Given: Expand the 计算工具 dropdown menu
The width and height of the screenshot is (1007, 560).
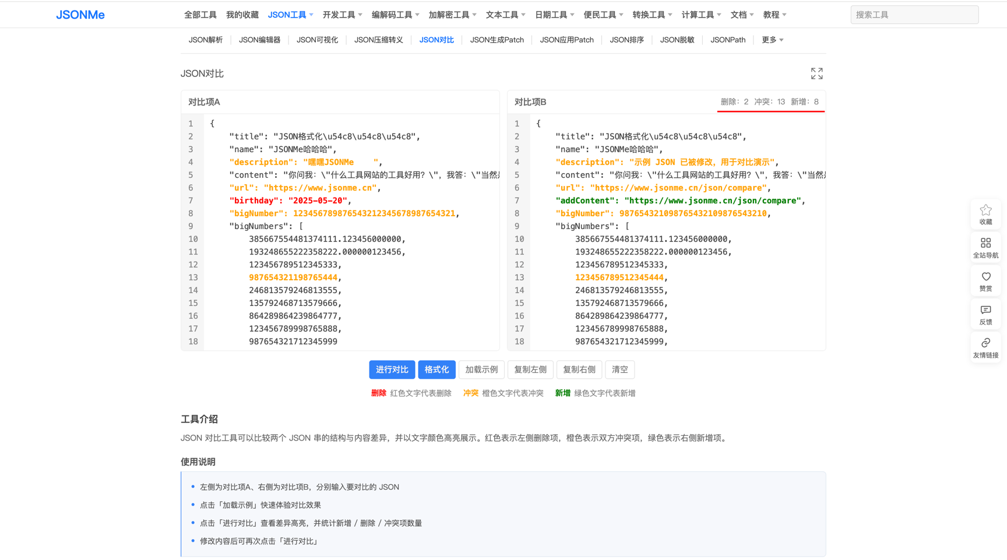Looking at the screenshot, I should 701,15.
